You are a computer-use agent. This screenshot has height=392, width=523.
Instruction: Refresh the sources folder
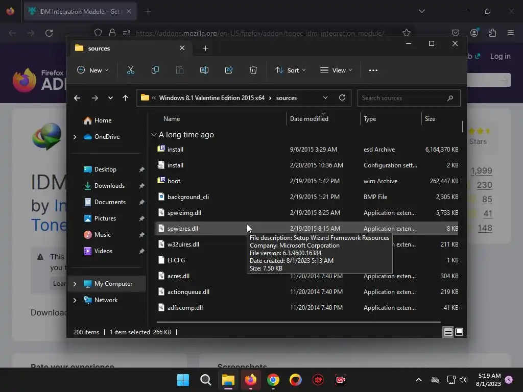342,97
